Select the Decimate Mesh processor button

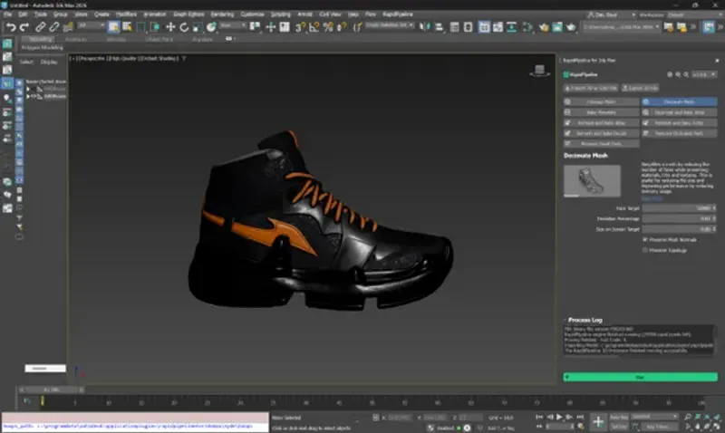[x=679, y=101]
